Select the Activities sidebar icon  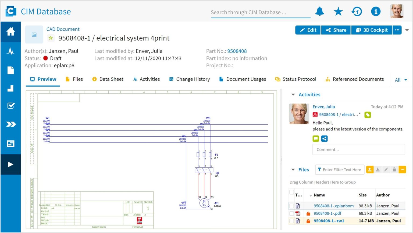coord(10,51)
